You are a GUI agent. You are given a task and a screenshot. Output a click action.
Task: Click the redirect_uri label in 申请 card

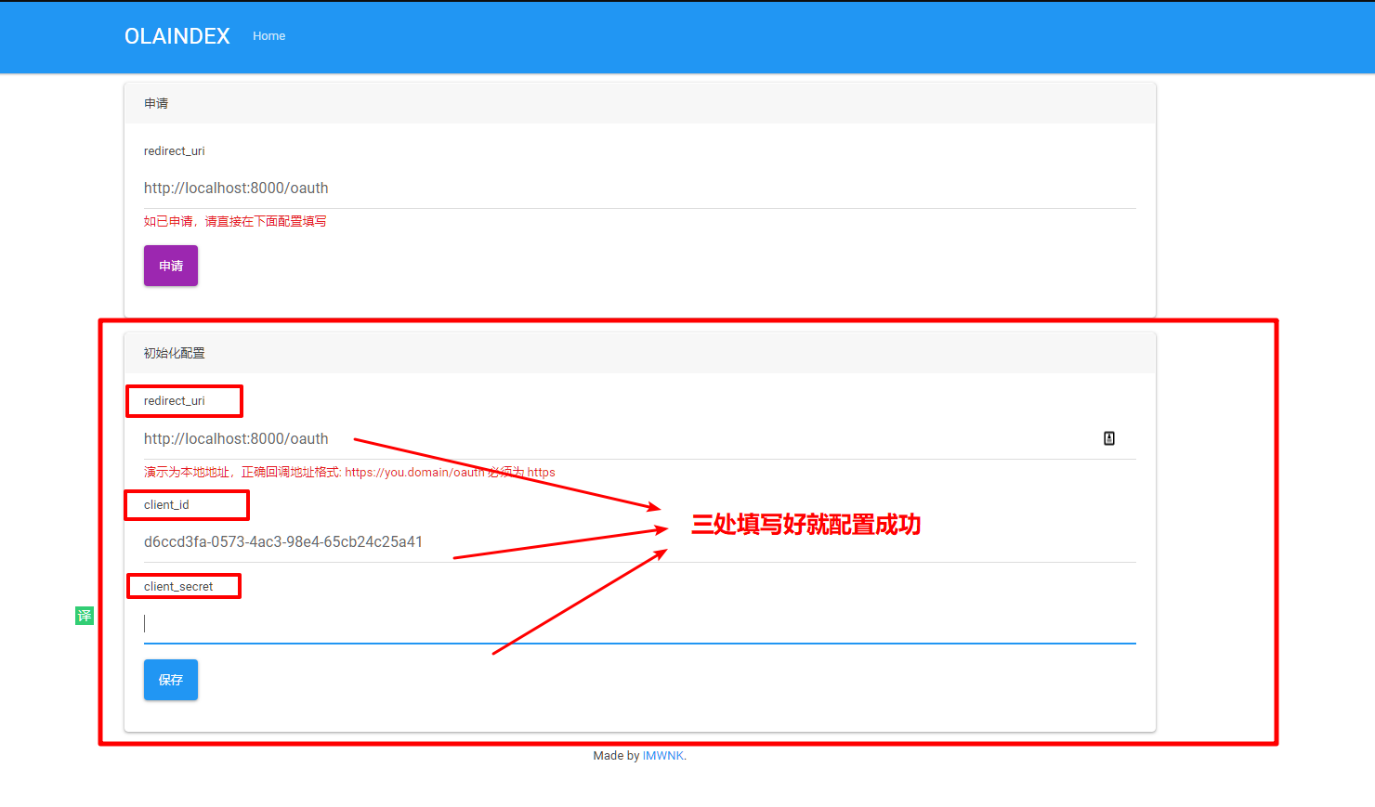175,151
